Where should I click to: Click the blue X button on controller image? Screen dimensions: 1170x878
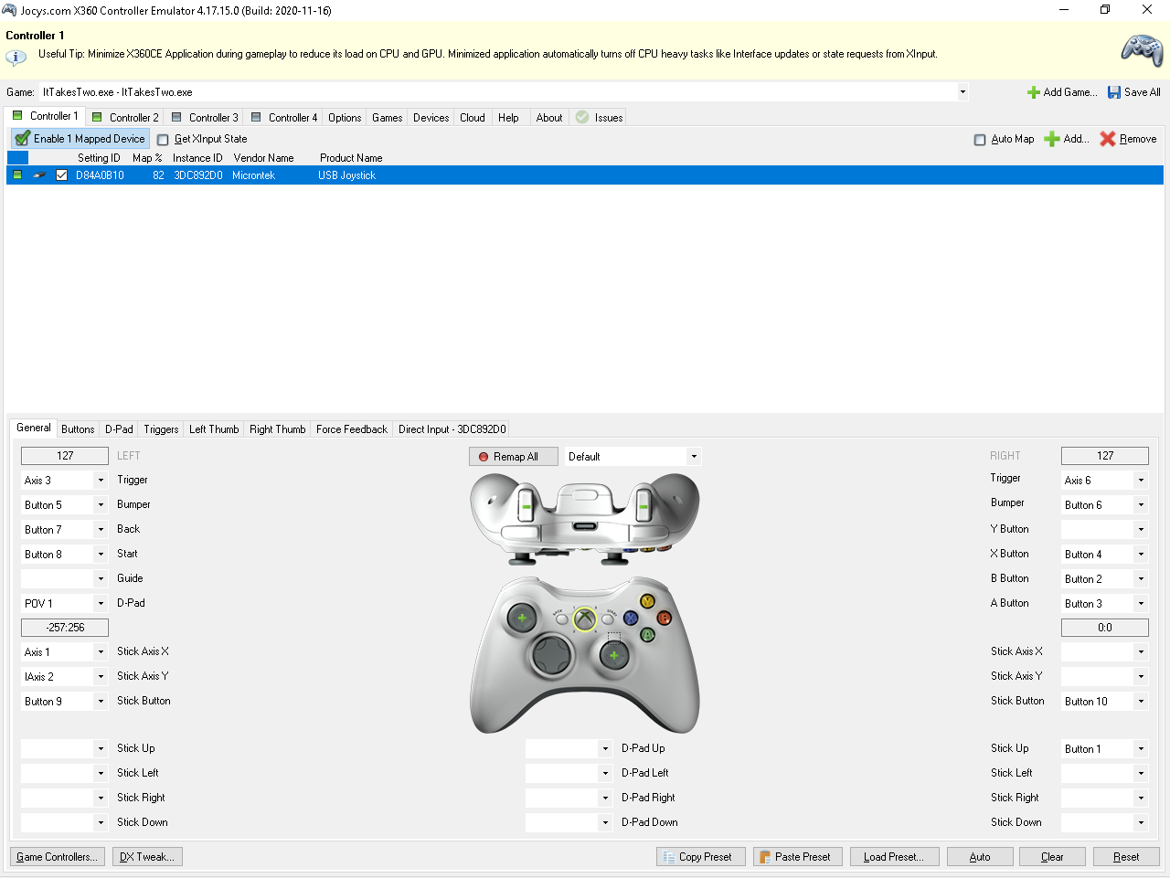coord(631,618)
